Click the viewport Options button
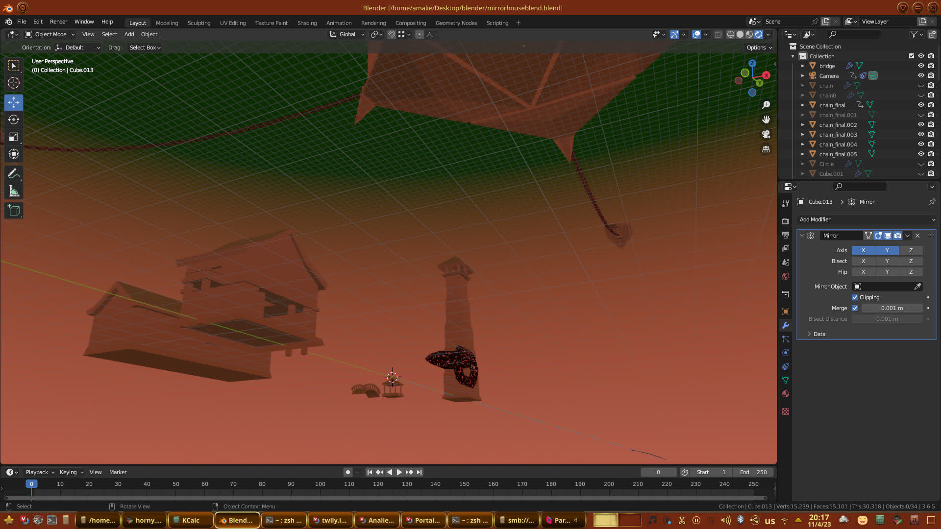941x529 pixels. point(759,48)
